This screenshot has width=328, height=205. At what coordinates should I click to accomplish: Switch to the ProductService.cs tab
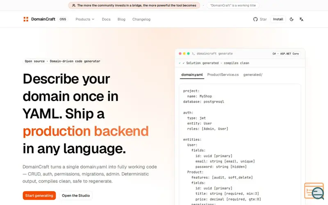coord(223,75)
